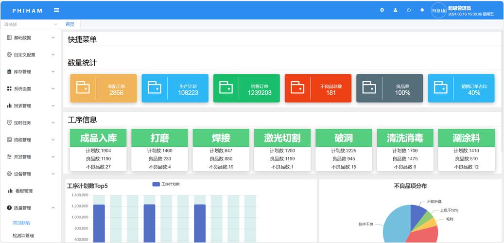The height and width of the screenshot is (243, 504).
Task: Click the 激光切割 process header
Action: pyautogui.click(x=282, y=138)
